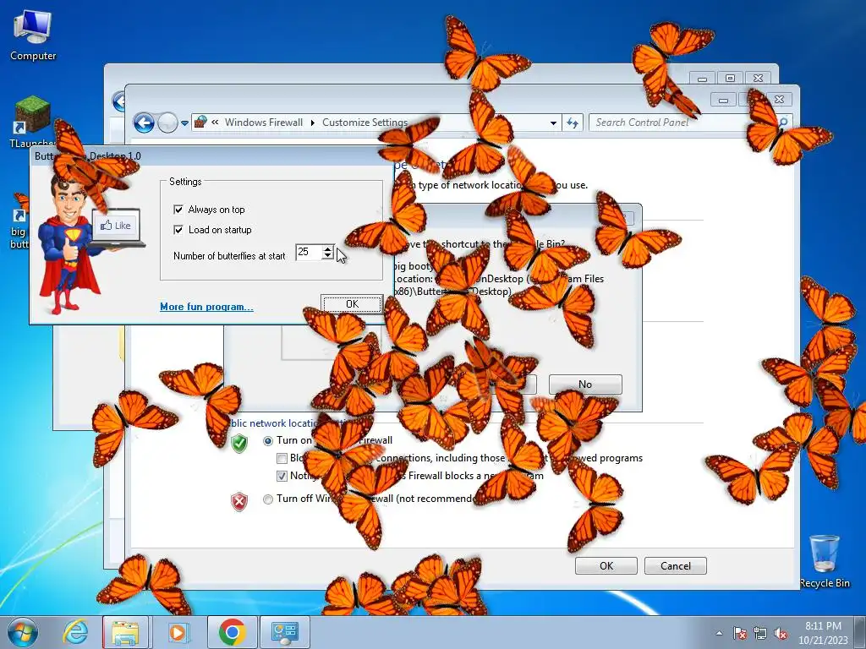Click the muted volume tray icon
Viewport: 866px width, 649px height.
point(781,633)
